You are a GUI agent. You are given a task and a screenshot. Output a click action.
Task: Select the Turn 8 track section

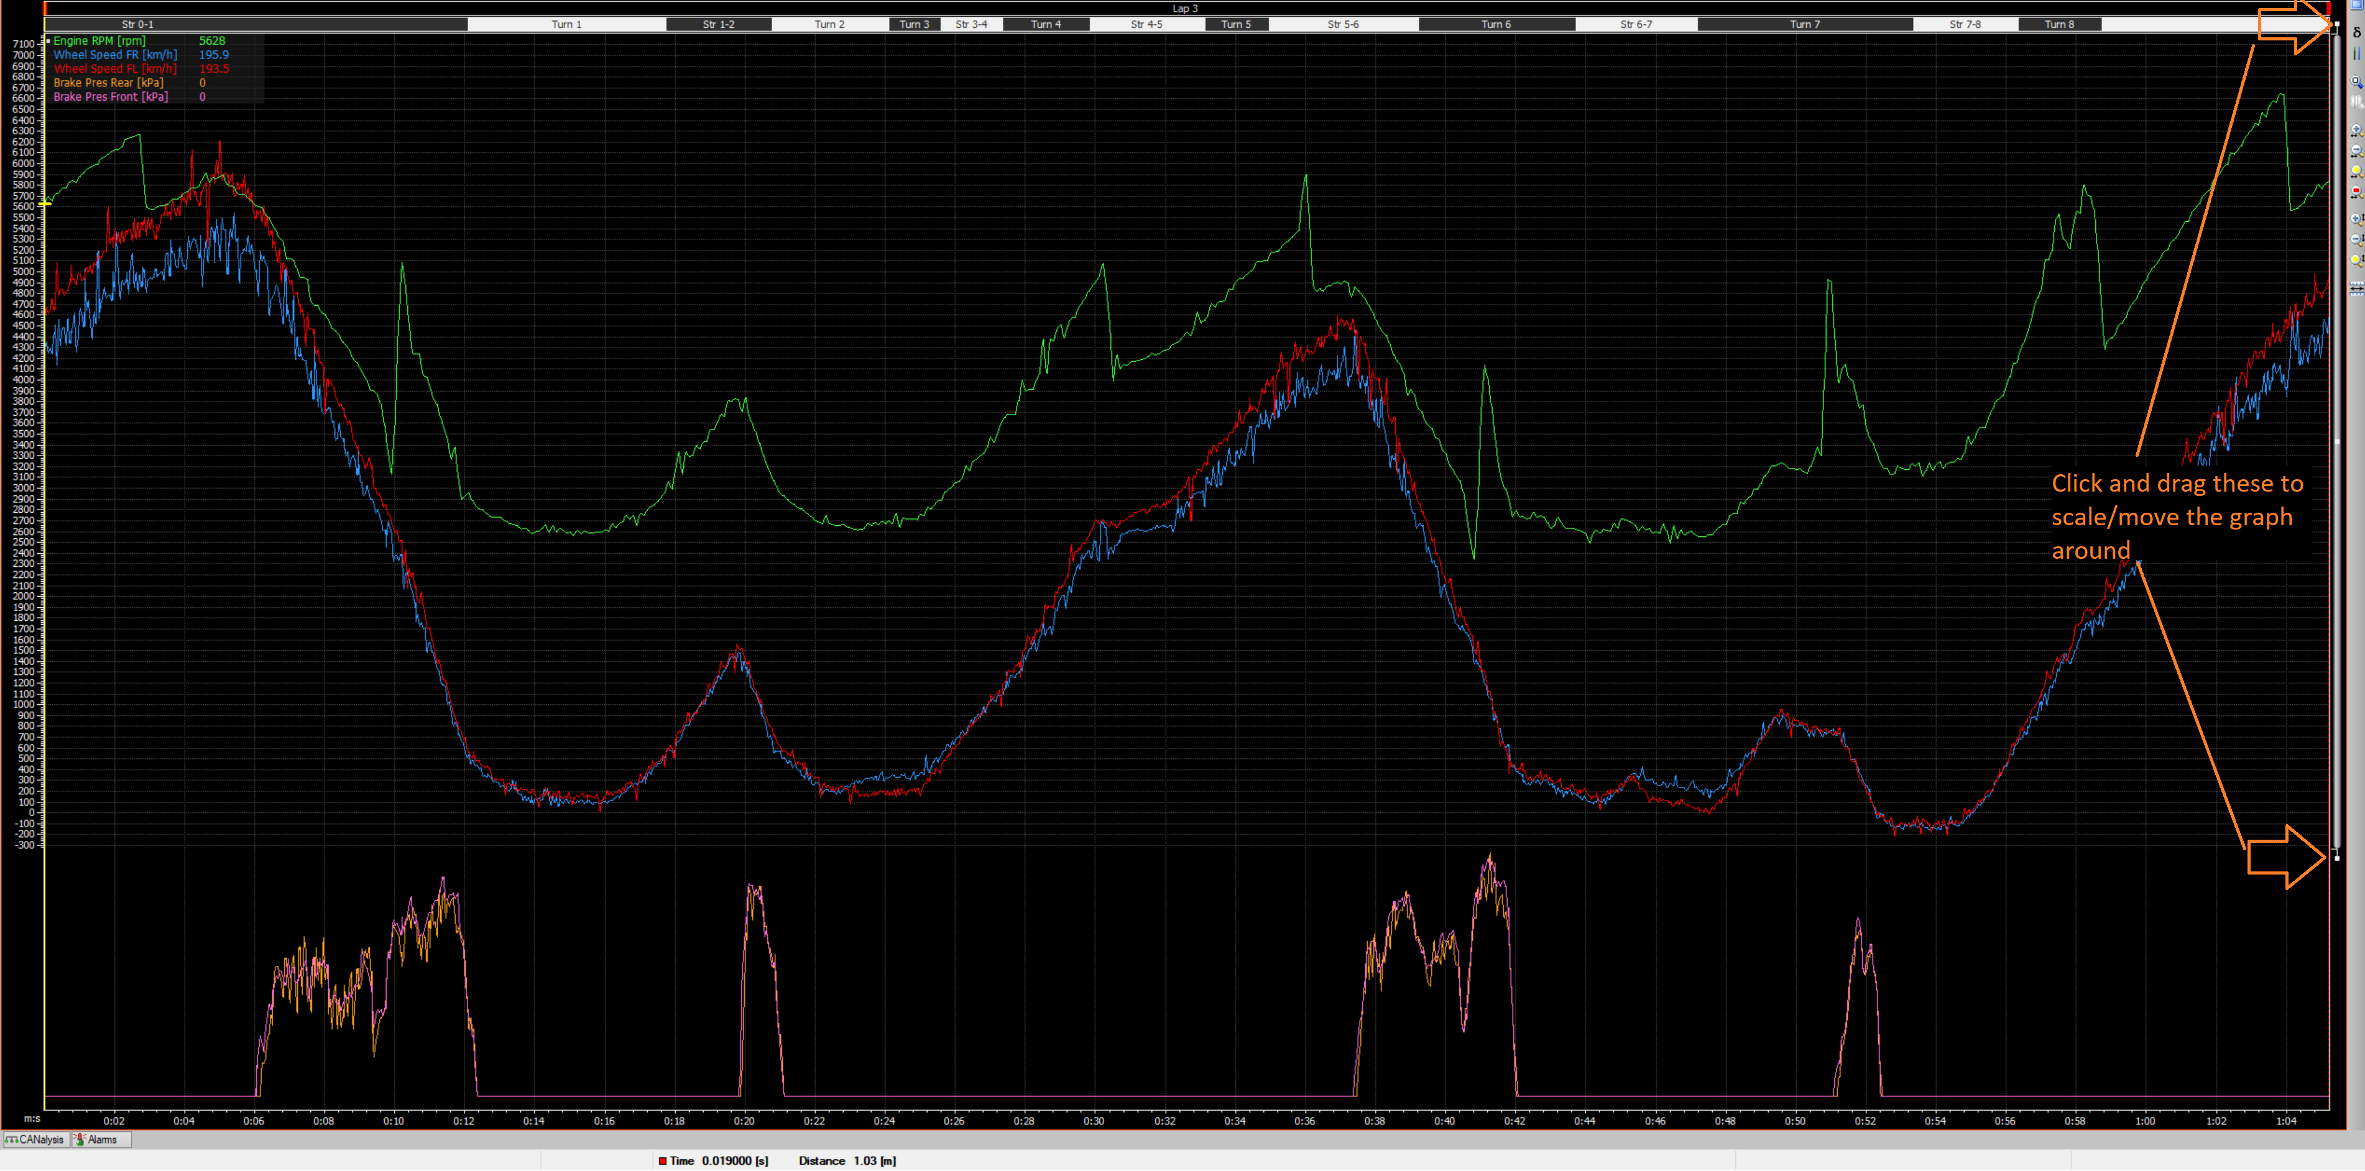pos(2059,25)
